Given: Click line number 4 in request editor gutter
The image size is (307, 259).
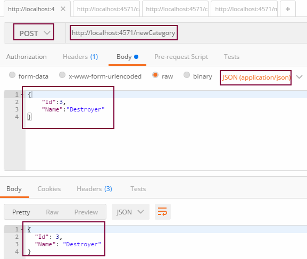Looking at the screenshot, I should (x=17, y=117).
